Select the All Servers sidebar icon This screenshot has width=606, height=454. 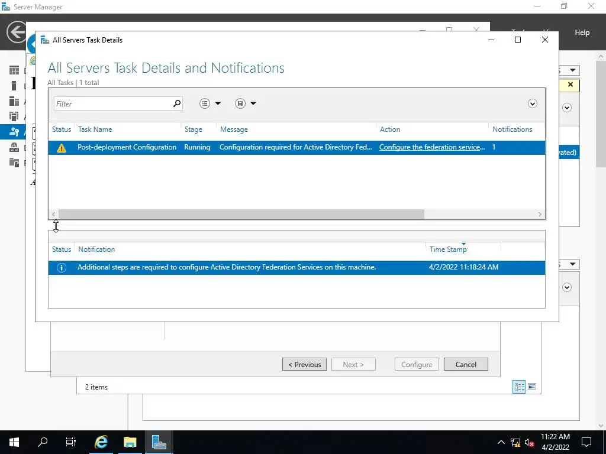(14, 101)
